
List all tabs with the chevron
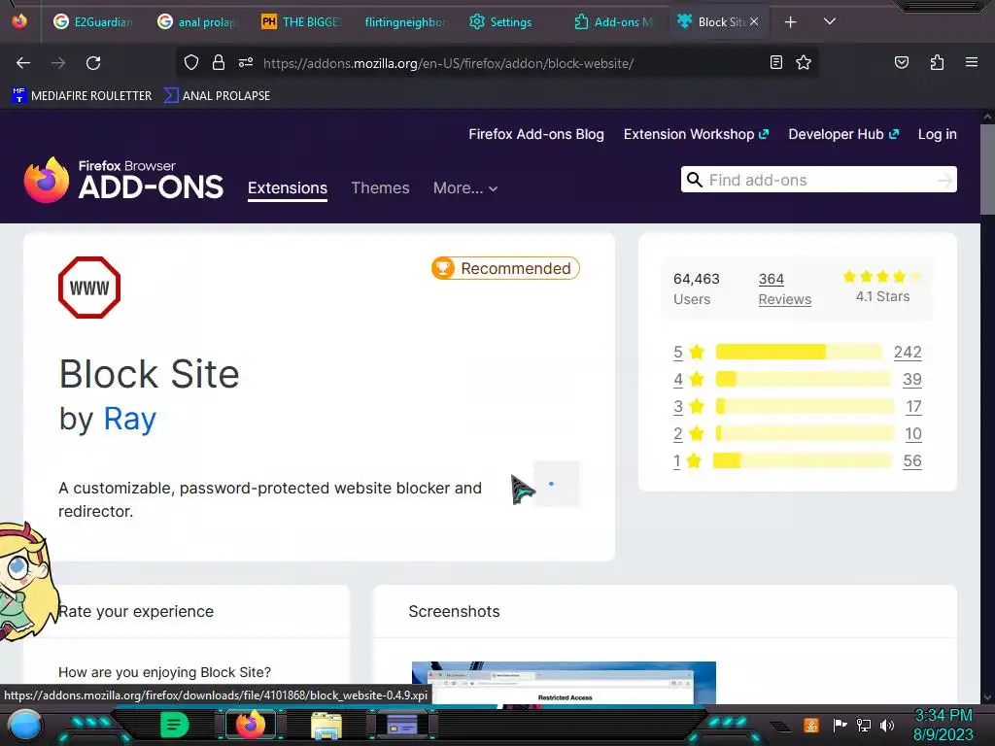(x=830, y=21)
